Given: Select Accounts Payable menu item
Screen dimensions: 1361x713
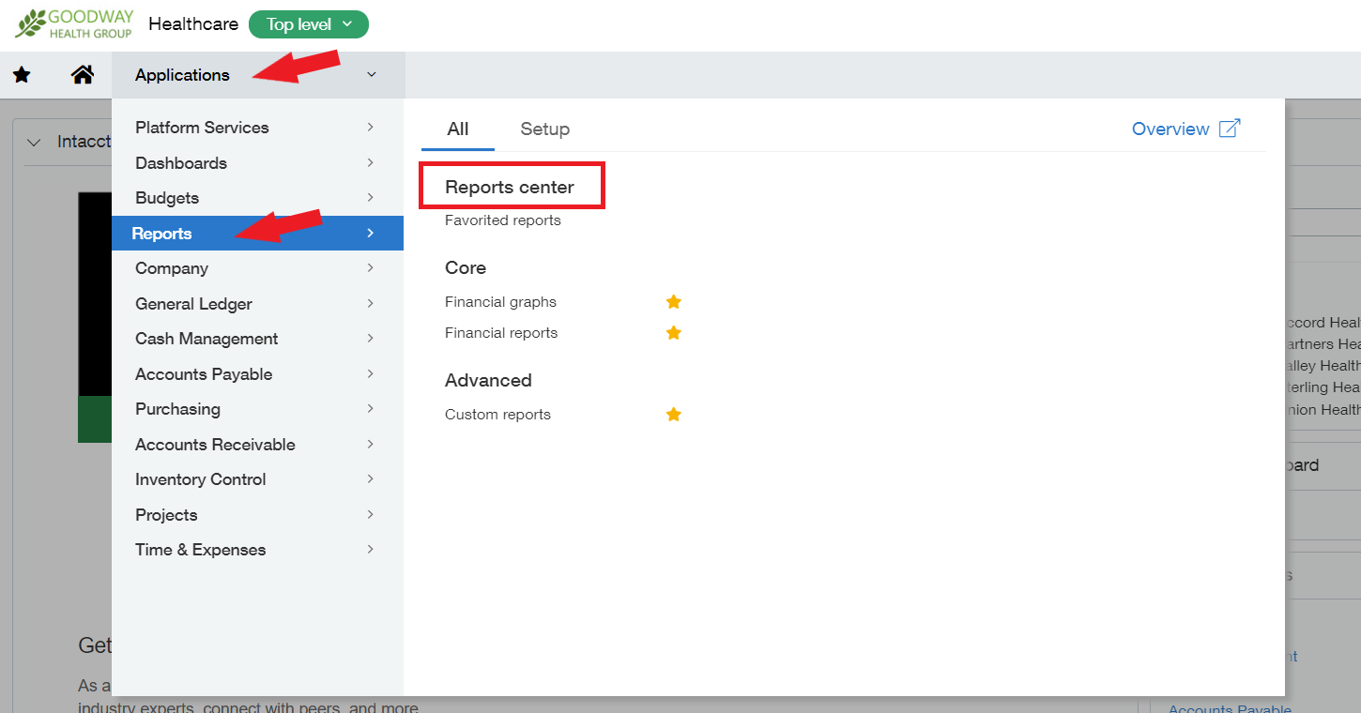Looking at the screenshot, I should (x=257, y=373).
